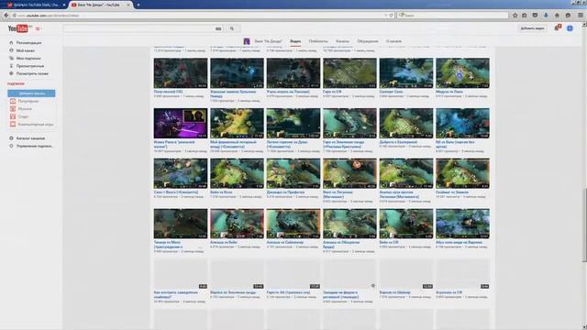Open My subscriptions in sidebar

click(x=28, y=59)
